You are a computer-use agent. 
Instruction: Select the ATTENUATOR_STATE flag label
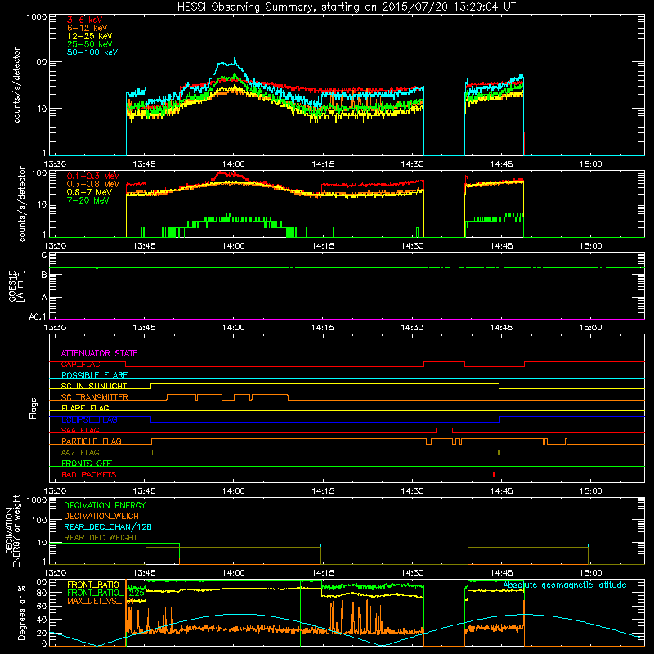(99, 353)
